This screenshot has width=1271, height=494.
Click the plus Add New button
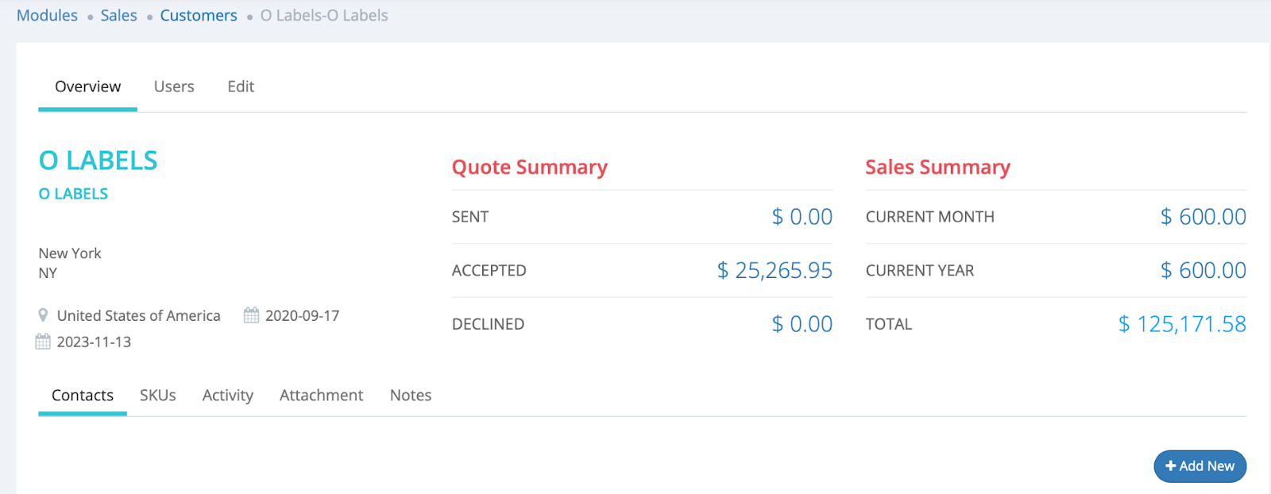coord(1200,466)
